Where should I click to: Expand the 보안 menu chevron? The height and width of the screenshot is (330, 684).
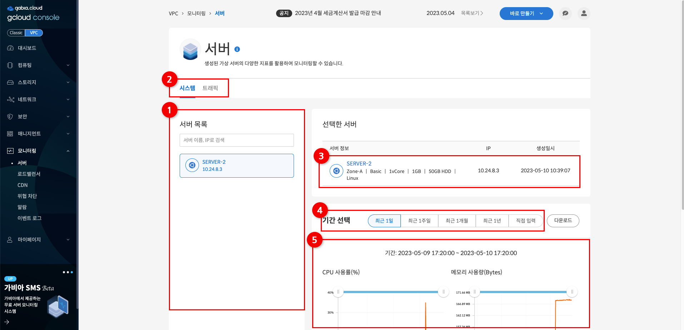click(68, 117)
